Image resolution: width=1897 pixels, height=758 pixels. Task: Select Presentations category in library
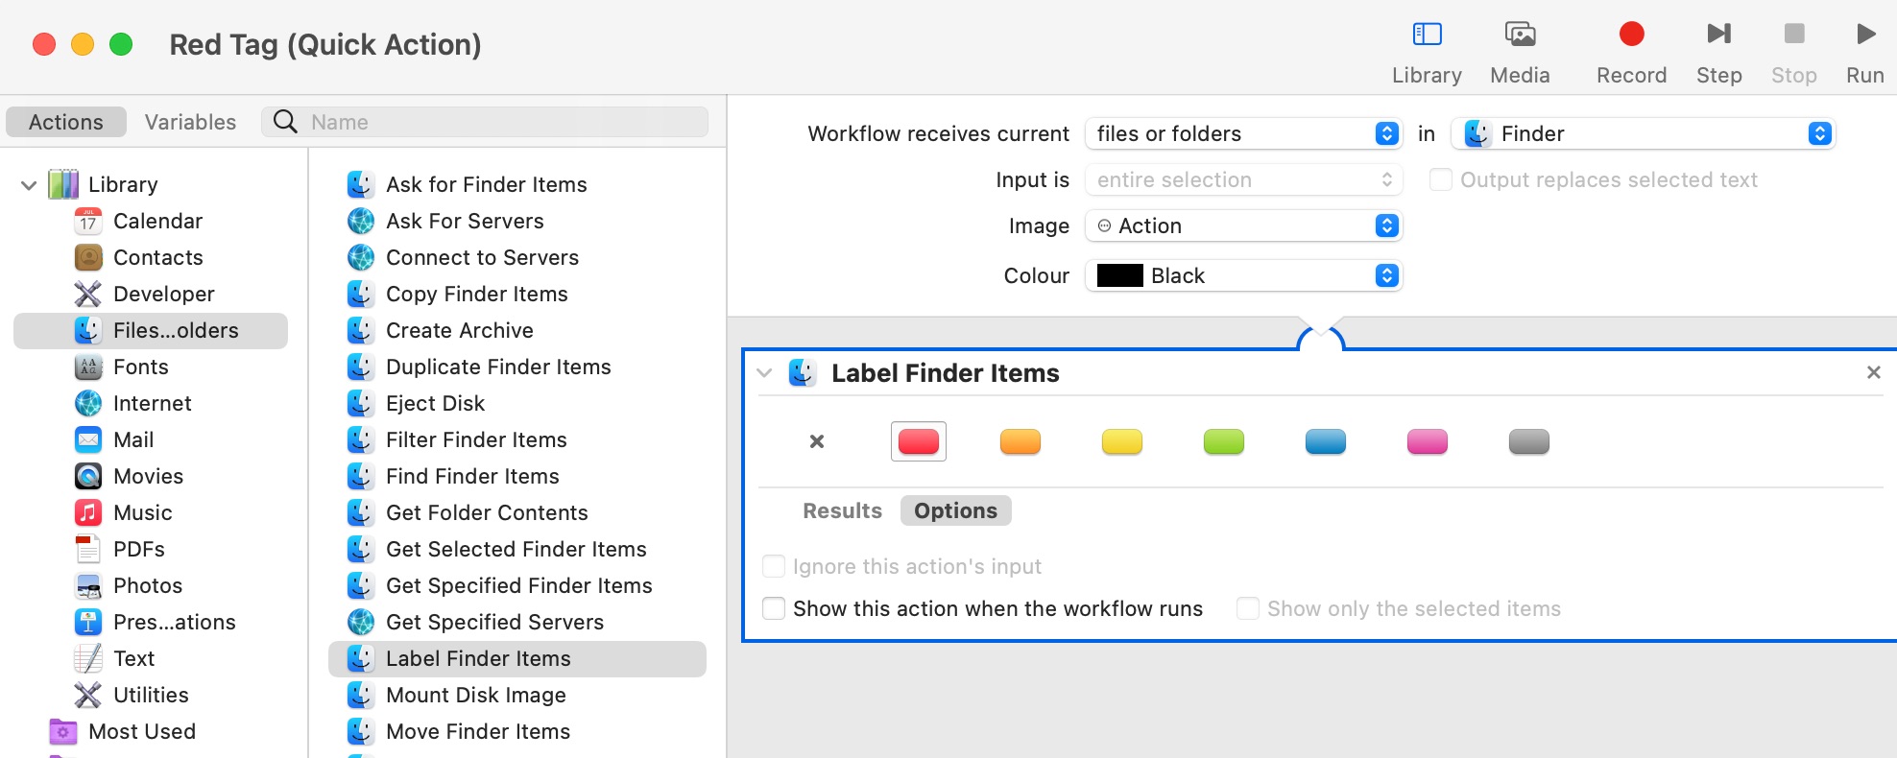(174, 622)
